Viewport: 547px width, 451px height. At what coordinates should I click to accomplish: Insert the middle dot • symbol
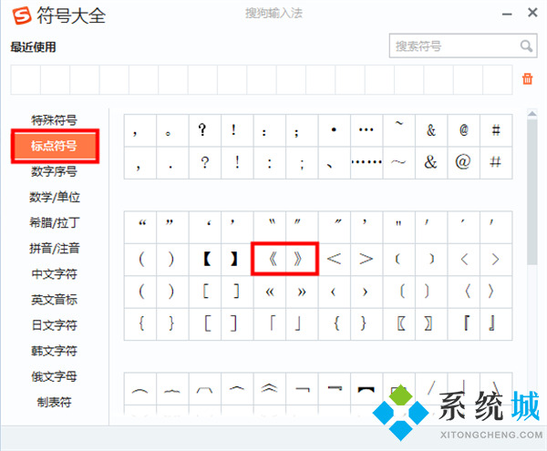coord(335,130)
